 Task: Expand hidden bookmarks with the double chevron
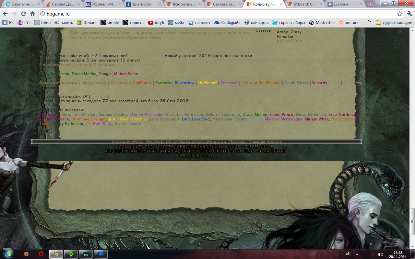click(369, 22)
